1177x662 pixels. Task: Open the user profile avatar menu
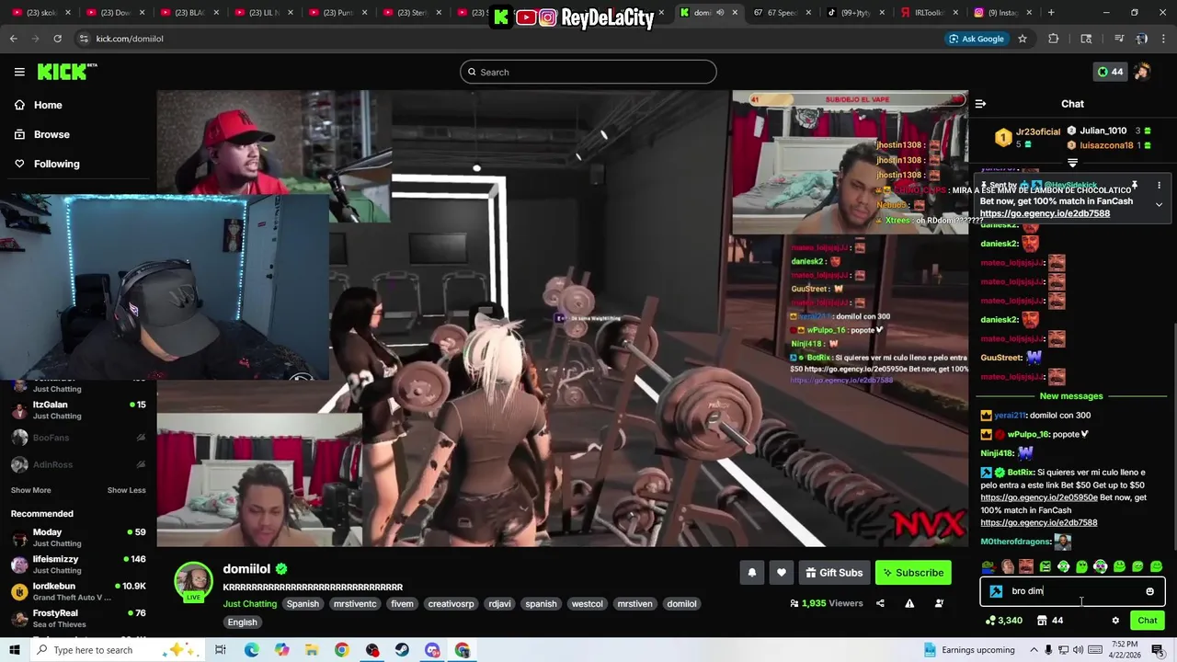[1142, 72]
